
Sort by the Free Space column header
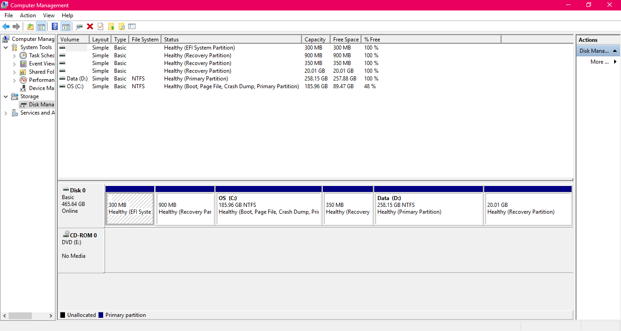(346, 40)
